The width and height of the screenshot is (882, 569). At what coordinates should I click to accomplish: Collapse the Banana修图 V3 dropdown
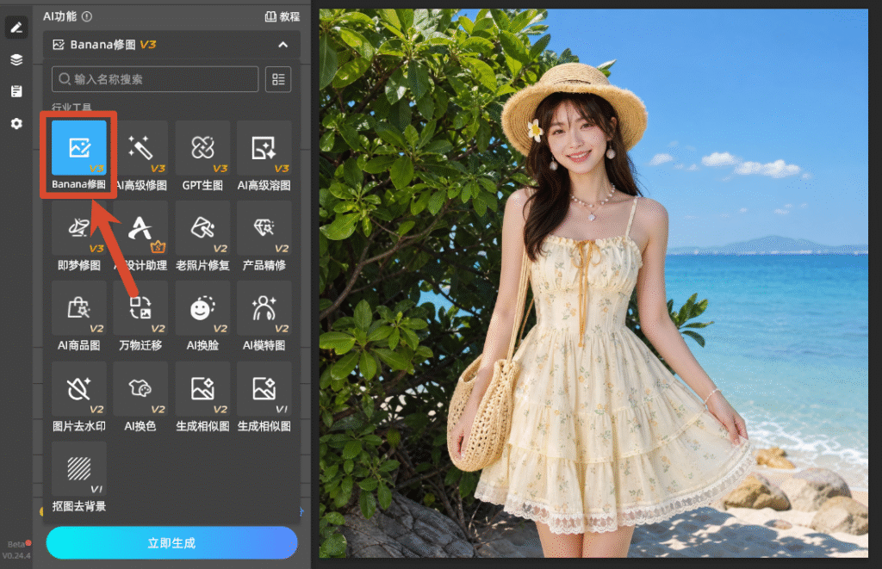[283, 45]
